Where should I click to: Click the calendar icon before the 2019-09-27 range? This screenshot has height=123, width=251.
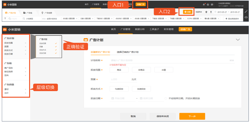tap(215, 12)
